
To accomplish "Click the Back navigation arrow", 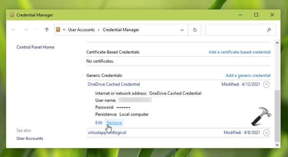I will click(x=14, y=30).
